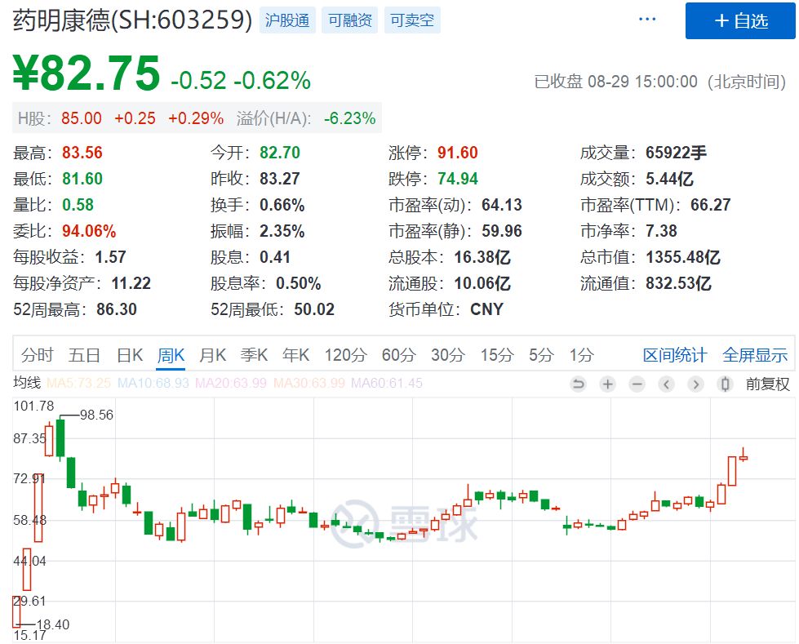
Task: Click the 98.56 high marker on chart
Action: 96,415
